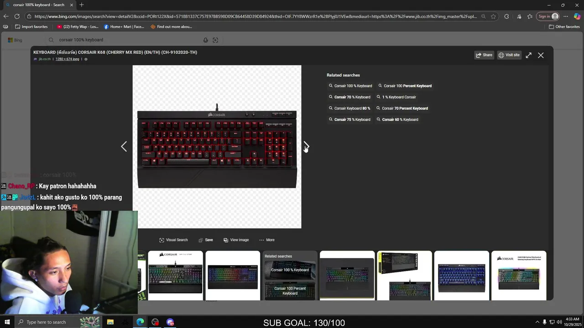The width and height of the screenshot is (584, 328).
Task: Go to the previous image with left arrow
Action: tap(124, 146)
